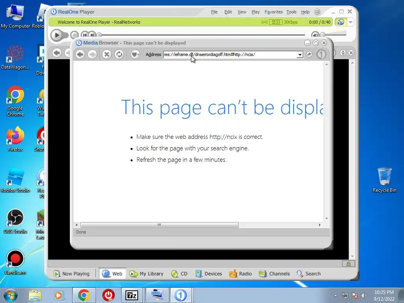Click the Go arrow next to address bar
The image size is (404, 303).
(x=309, y=54)
